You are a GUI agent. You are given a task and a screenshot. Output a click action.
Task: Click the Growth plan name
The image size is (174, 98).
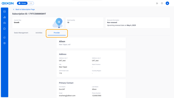coord(17,23)
